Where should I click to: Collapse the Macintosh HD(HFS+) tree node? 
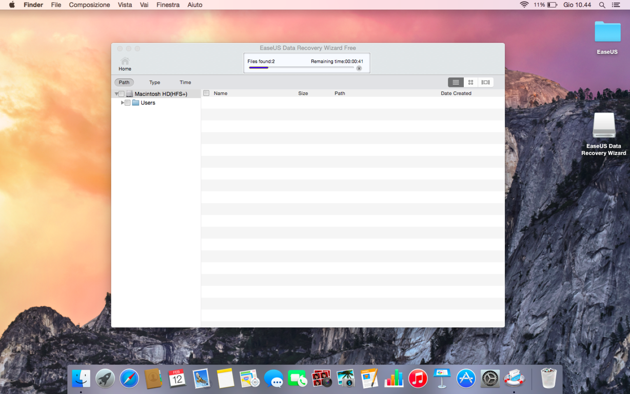pyautogui.click(x=116, y=94)
